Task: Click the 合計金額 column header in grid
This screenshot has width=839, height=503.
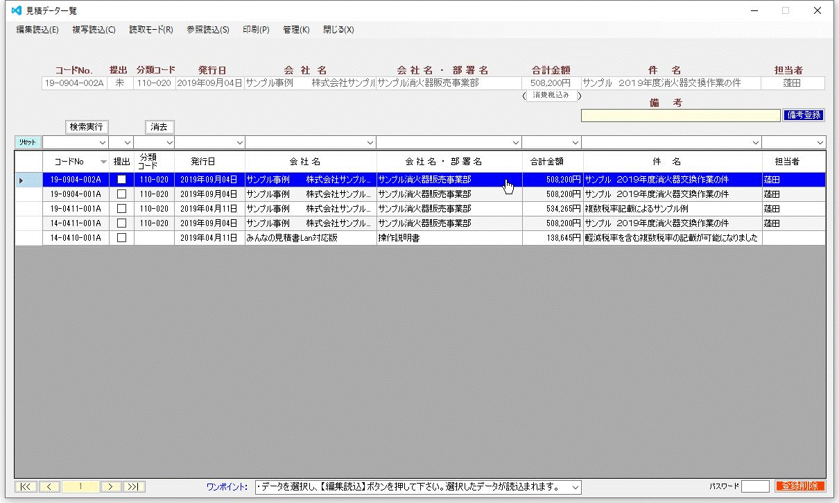Action: click(x=553, y=161)
